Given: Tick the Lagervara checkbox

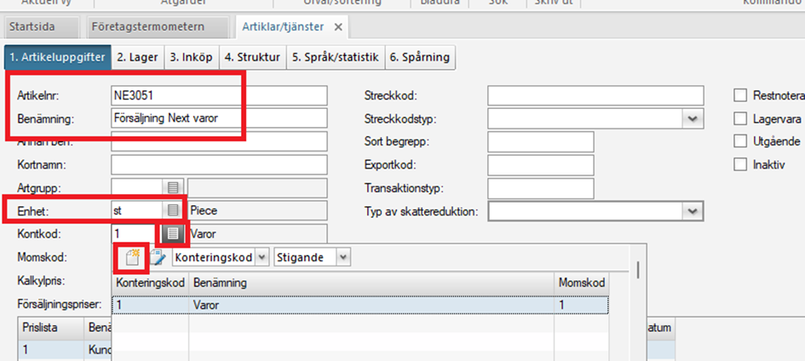Looking at the screenshot, I should click(x=739, y=117).
